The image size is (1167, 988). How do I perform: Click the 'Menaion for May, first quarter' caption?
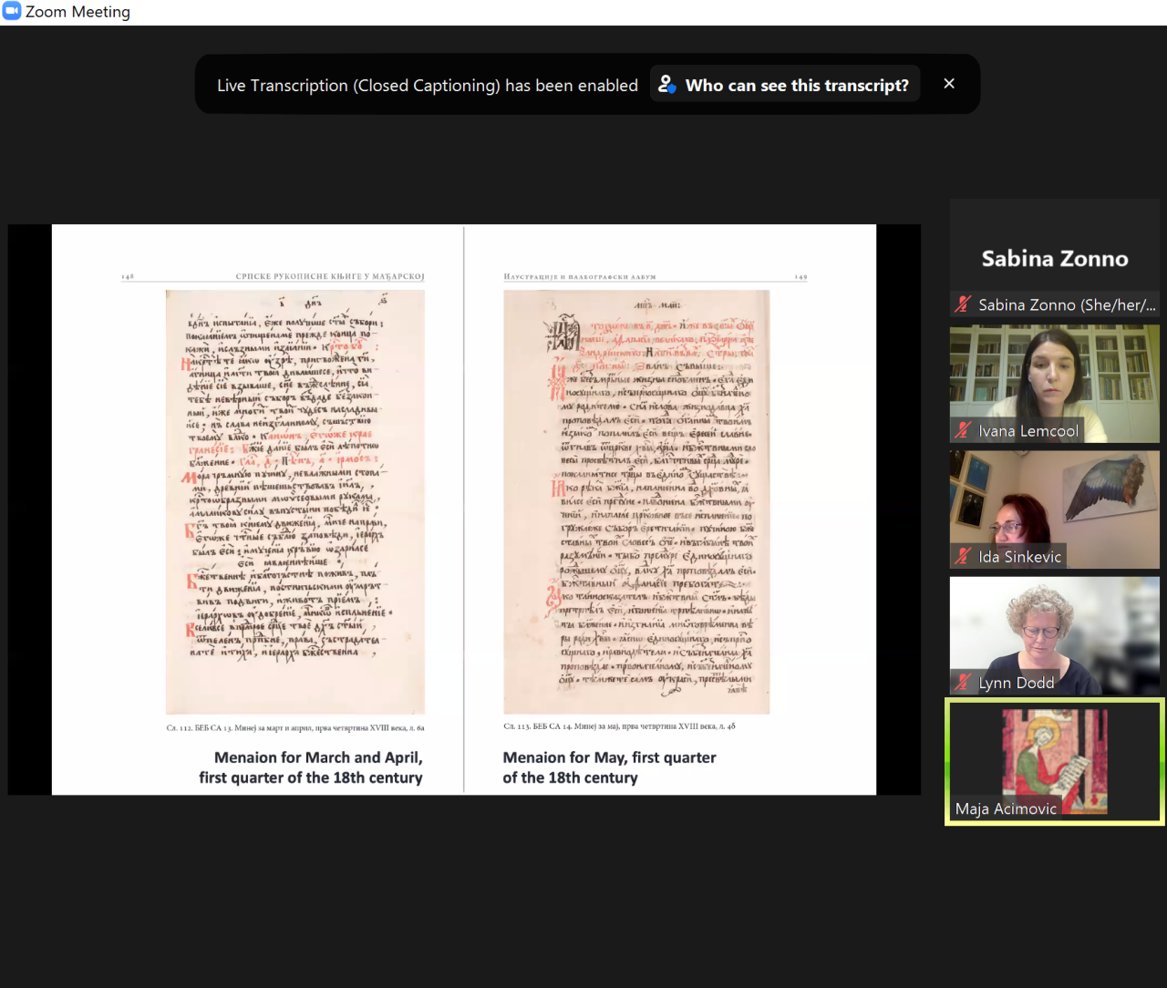pos(609,767)
